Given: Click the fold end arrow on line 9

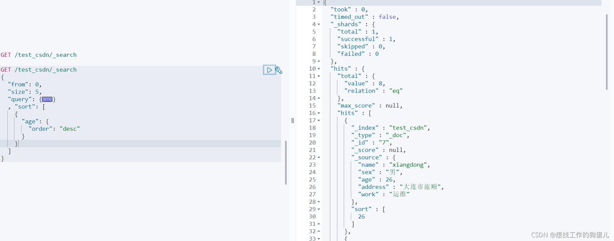Looking at the screenshot, I should [319, 61].
